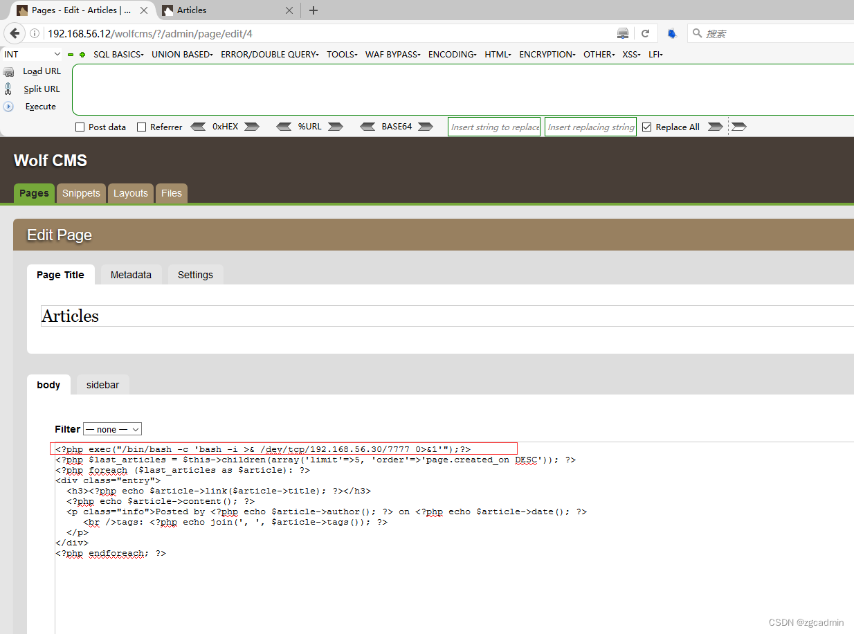Open the XSS menu
This screenshot has height=634, width=854.
[x=631, y=55]
